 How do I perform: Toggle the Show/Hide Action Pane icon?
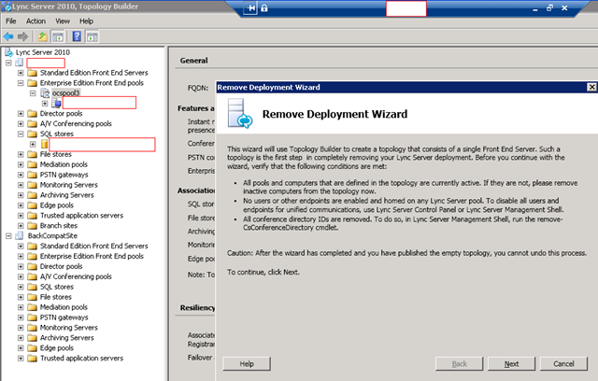93,36
